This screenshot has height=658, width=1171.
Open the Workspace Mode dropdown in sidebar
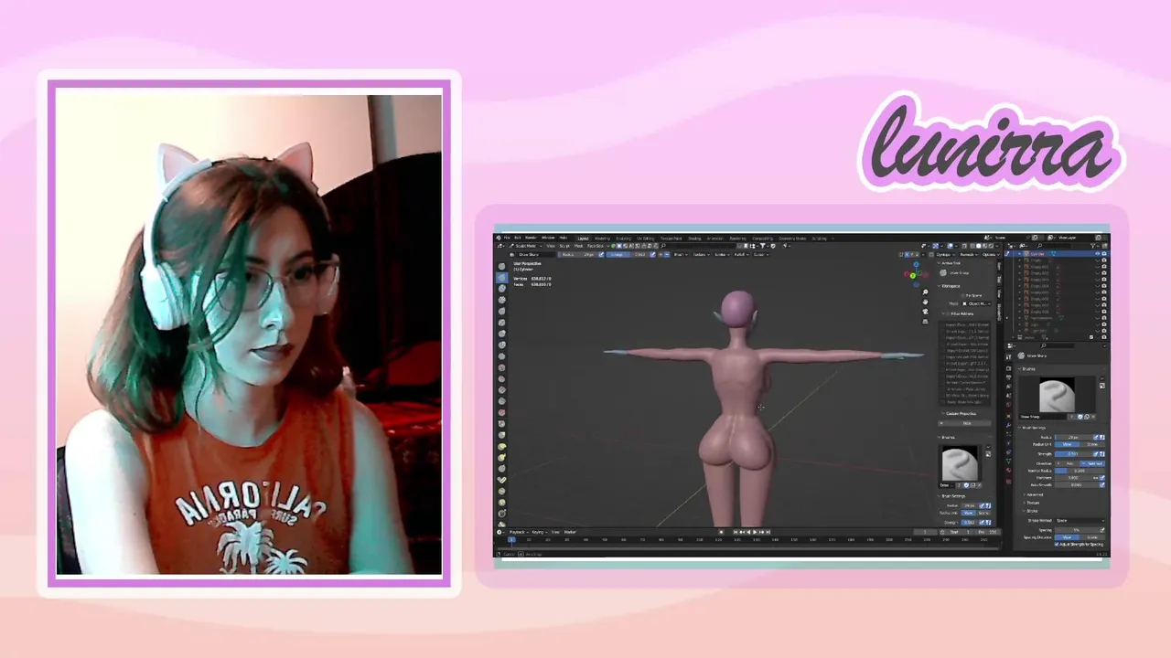(x=977, y=303)
